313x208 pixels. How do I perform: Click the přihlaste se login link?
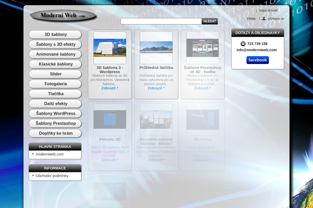276,19
